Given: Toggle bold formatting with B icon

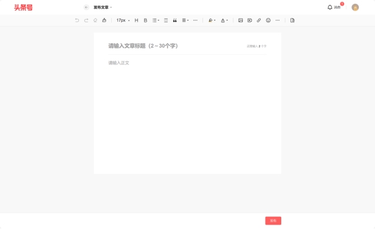Looking at the screenshot, I should click(x=145, y=20).
